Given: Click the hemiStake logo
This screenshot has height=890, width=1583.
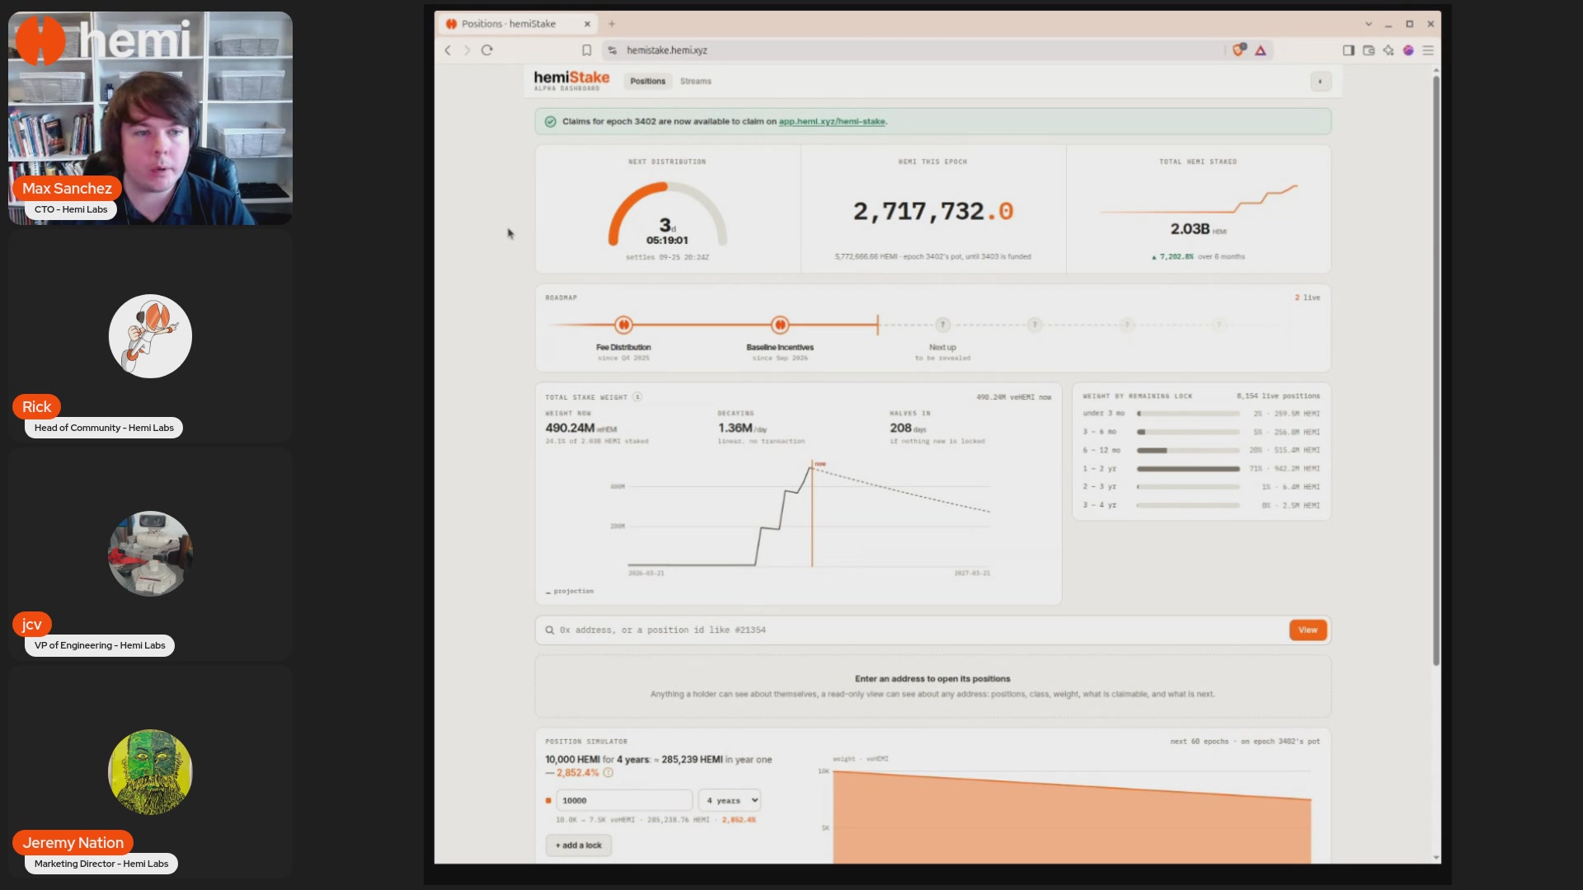Looking at the screenshot, I should click(x=571, y=79).
